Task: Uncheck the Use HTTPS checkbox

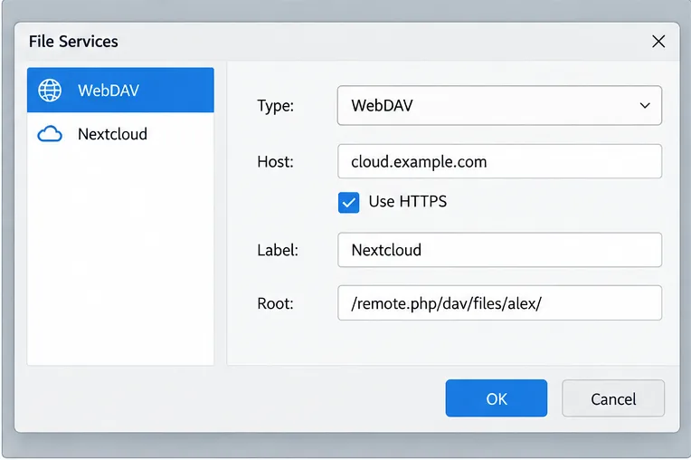Action: (x=348, y=203)
